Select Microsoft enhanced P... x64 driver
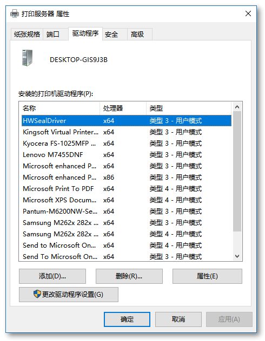The width and height of the screenshot is (265, 341). click(x=127, y=166)
